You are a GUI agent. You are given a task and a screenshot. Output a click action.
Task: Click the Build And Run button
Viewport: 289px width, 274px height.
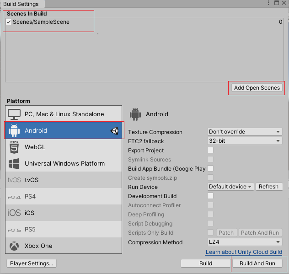coord(257,263)
